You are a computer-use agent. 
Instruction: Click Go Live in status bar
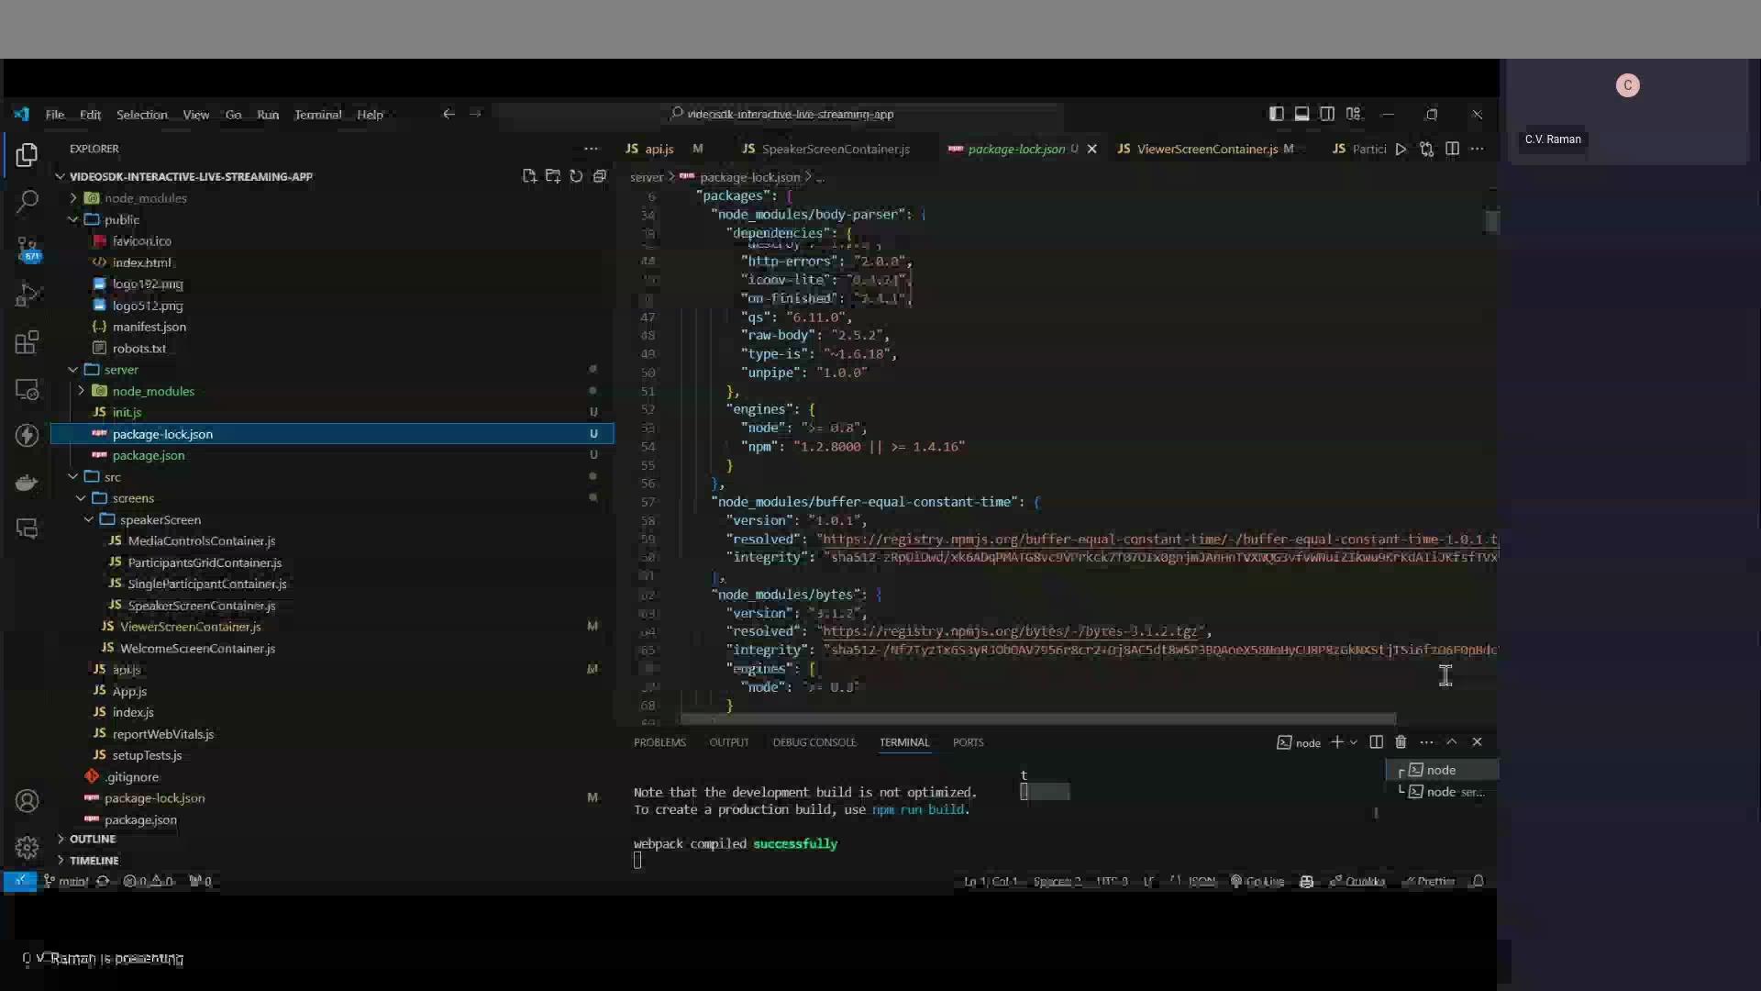tap(1257, 882)
